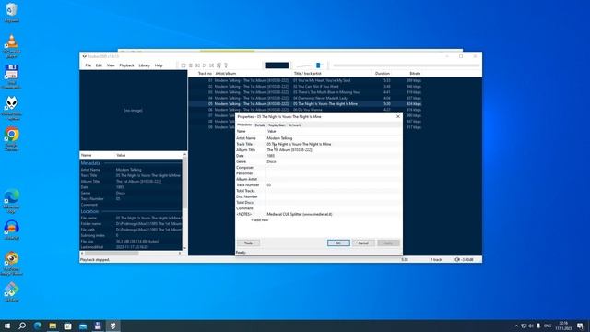Toggle Stop after current toolbar icon
The image size is (590, 332).
(226, 65)
